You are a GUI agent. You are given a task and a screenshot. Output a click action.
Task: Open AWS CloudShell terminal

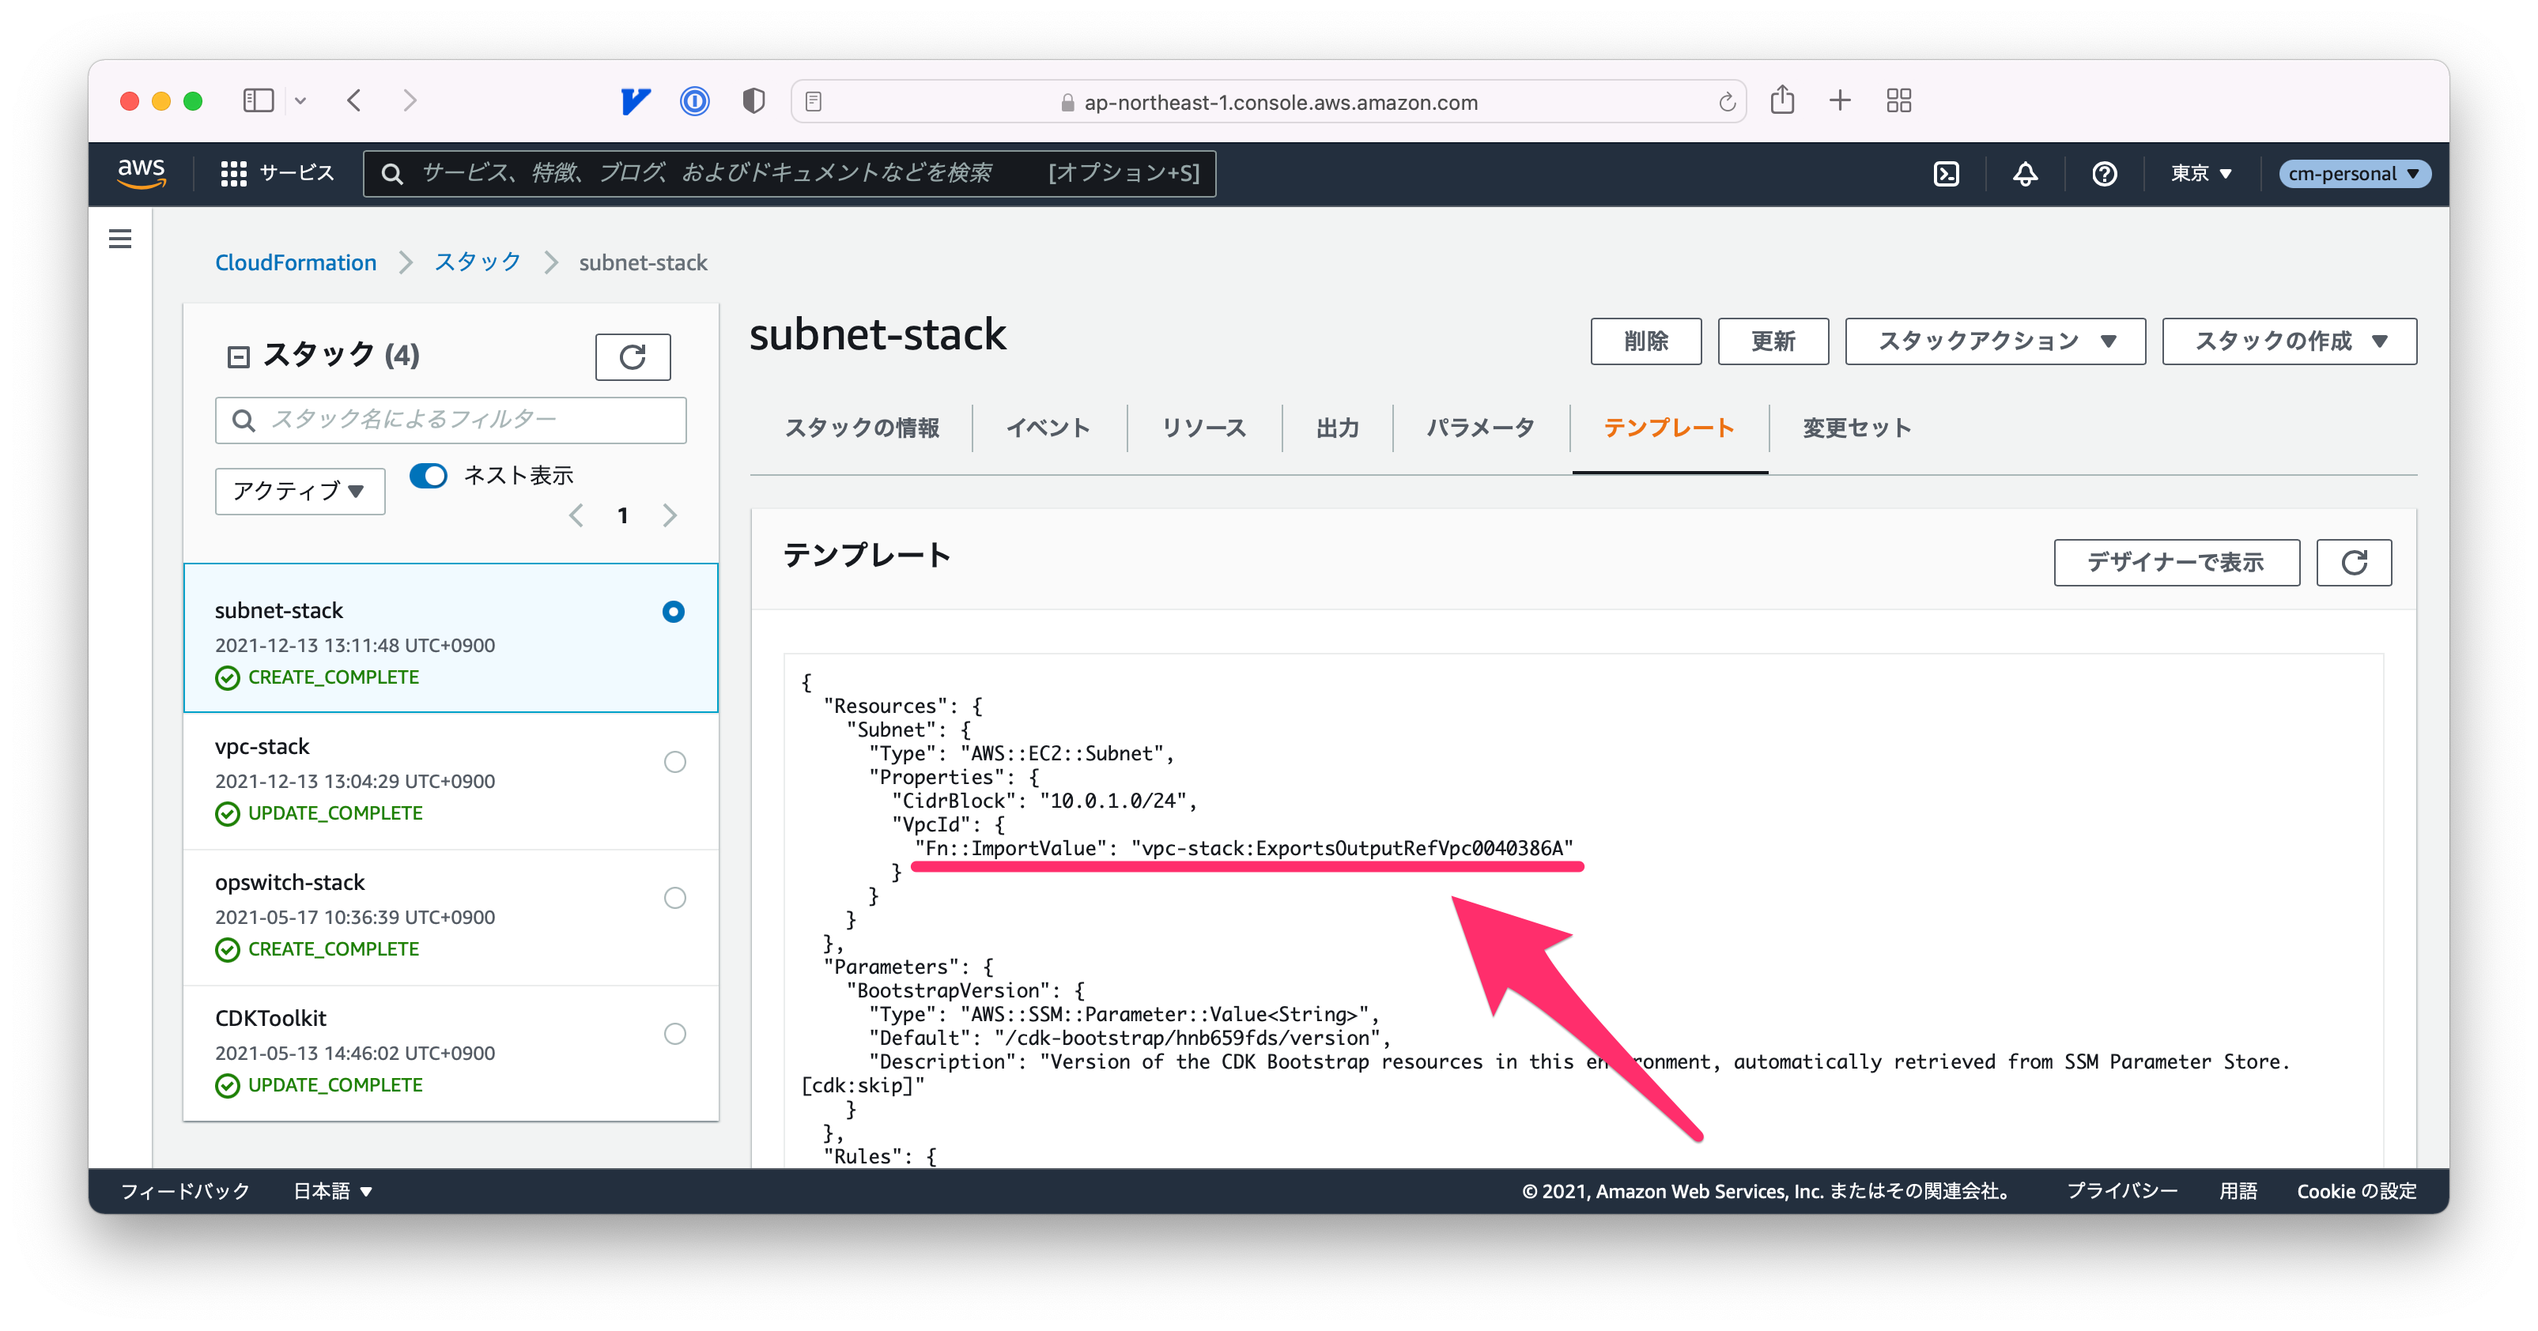tap(1946, 173)
